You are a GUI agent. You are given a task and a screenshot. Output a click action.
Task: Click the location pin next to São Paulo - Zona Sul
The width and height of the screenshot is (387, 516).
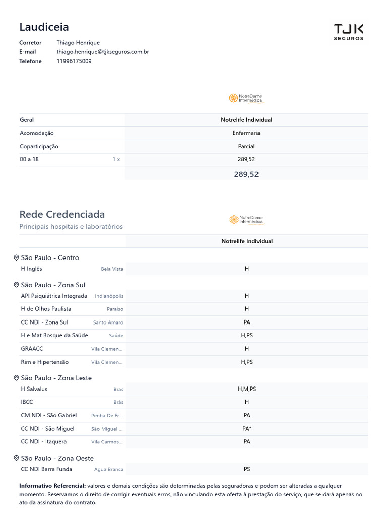point(16,285)
